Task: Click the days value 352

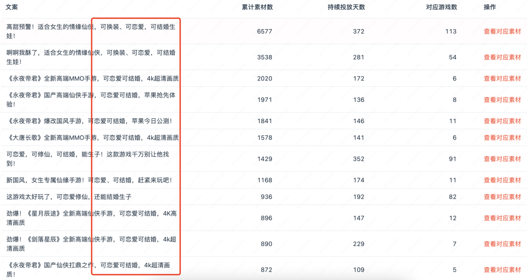Action: [359, 159]
